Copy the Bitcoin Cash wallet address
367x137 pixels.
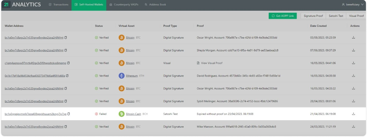69,114
